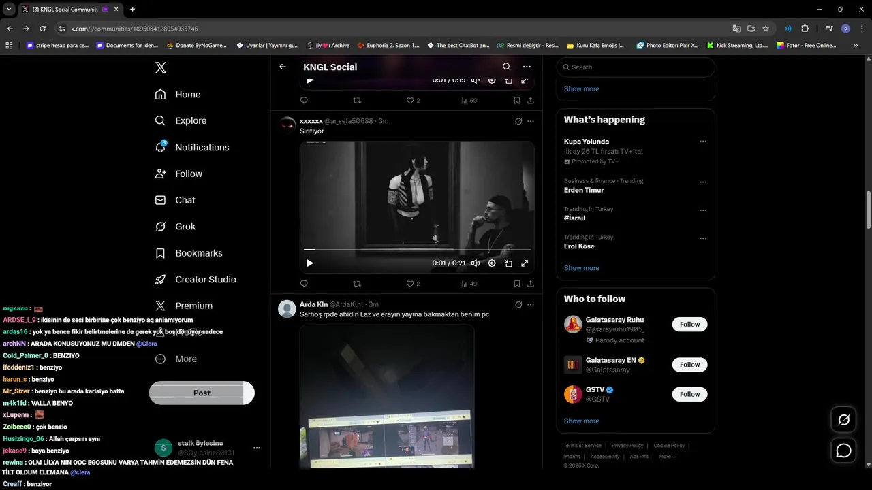Open more menu on Arda Kln post

[x=531, y=305]
